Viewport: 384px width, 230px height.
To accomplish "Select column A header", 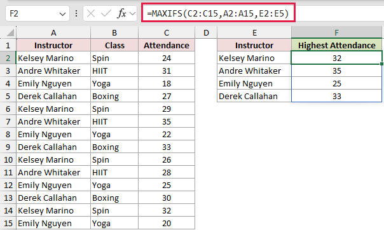I will (x=53, y=32).
